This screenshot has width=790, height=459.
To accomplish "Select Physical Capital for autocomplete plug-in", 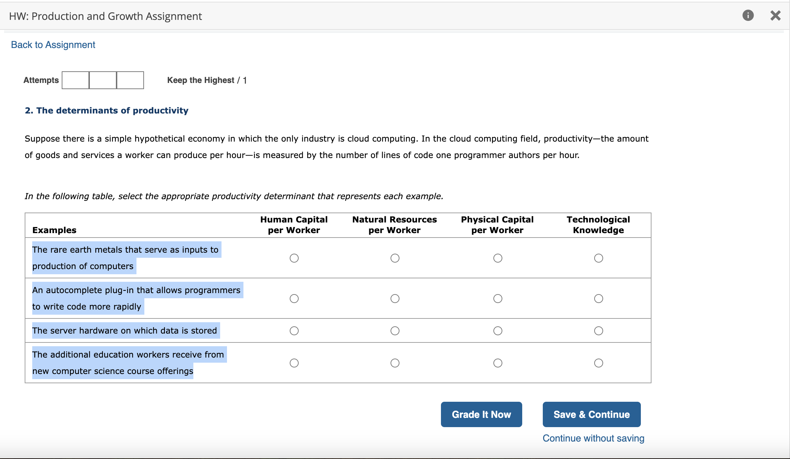I will point(498,299).
